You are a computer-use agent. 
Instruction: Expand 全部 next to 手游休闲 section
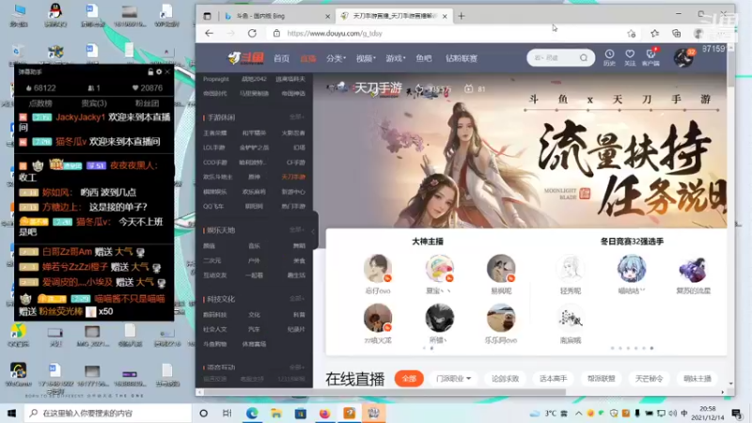(x=296, y=117)
